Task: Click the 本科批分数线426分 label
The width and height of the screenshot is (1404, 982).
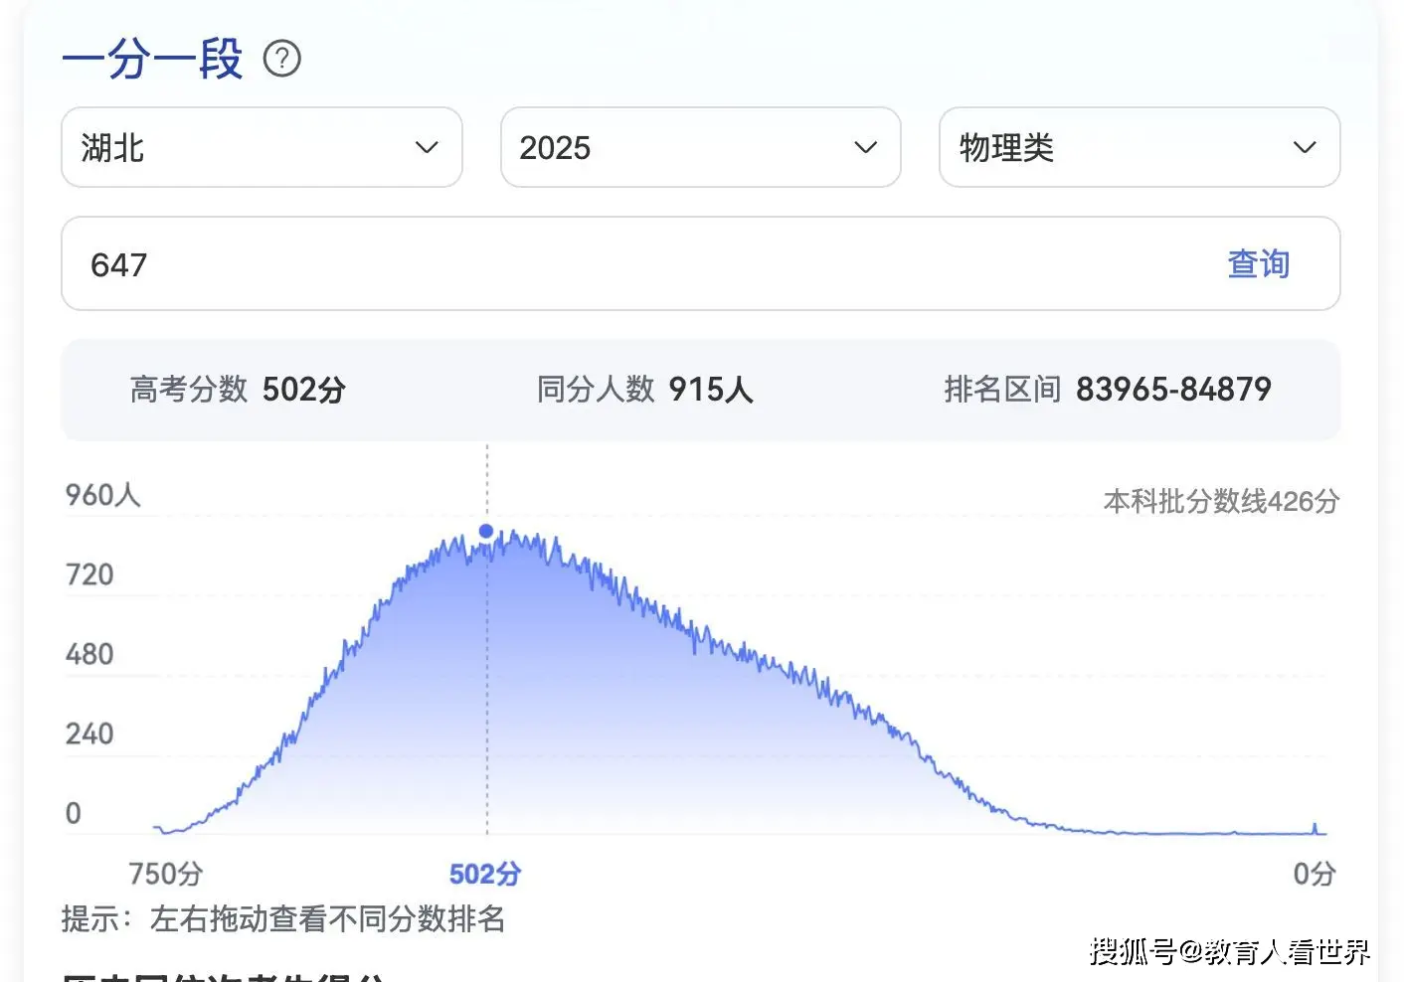Action: tap(1221, 501)
